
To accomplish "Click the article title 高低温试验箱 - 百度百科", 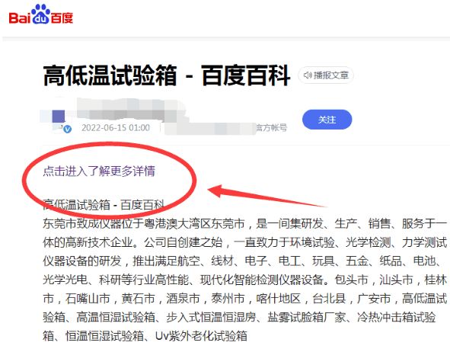I will (x=166, y=75).
